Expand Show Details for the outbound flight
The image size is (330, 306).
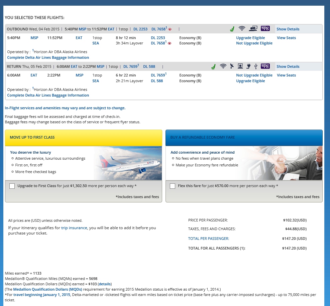tap(288, 29)
